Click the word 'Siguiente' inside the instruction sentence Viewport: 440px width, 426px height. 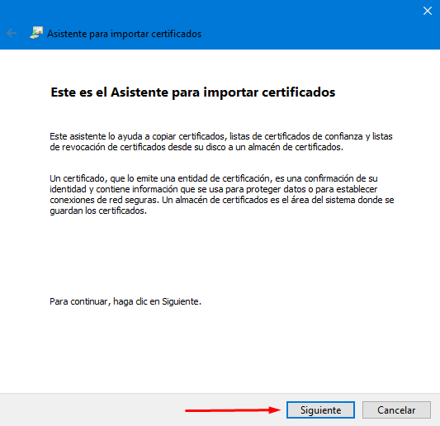point(181,301)
